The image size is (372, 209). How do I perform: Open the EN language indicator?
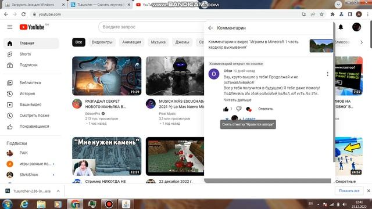pos(310,204)
